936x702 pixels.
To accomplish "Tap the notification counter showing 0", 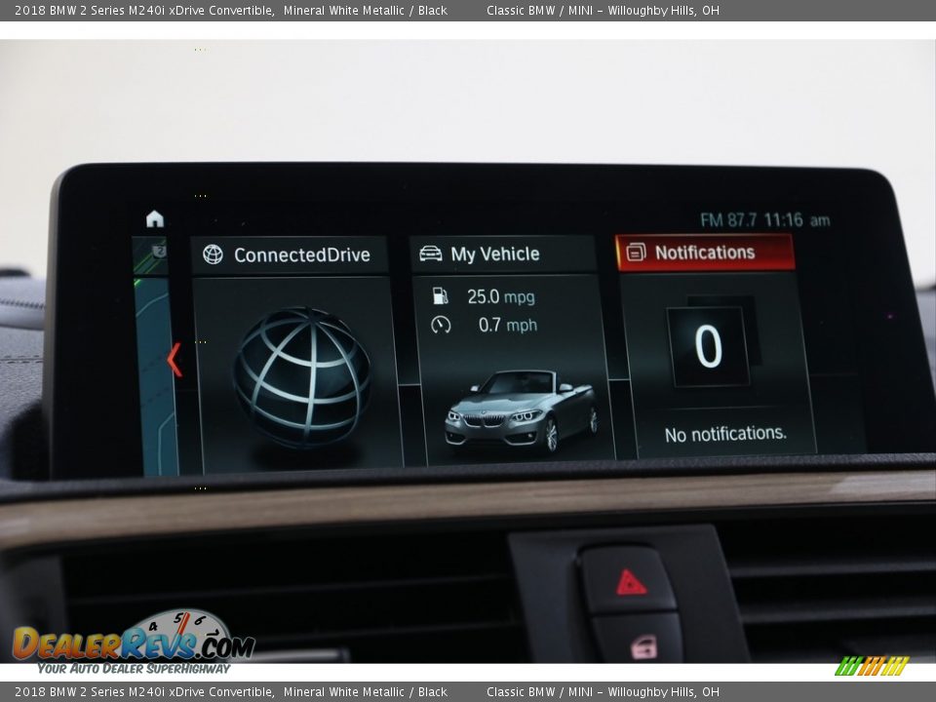I will pos(708,346).
